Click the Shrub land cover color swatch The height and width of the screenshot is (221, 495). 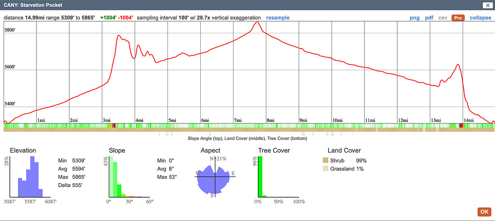325,160
